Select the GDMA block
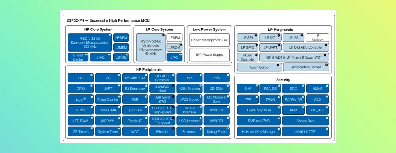396x153 pixels. click(80, 110)
